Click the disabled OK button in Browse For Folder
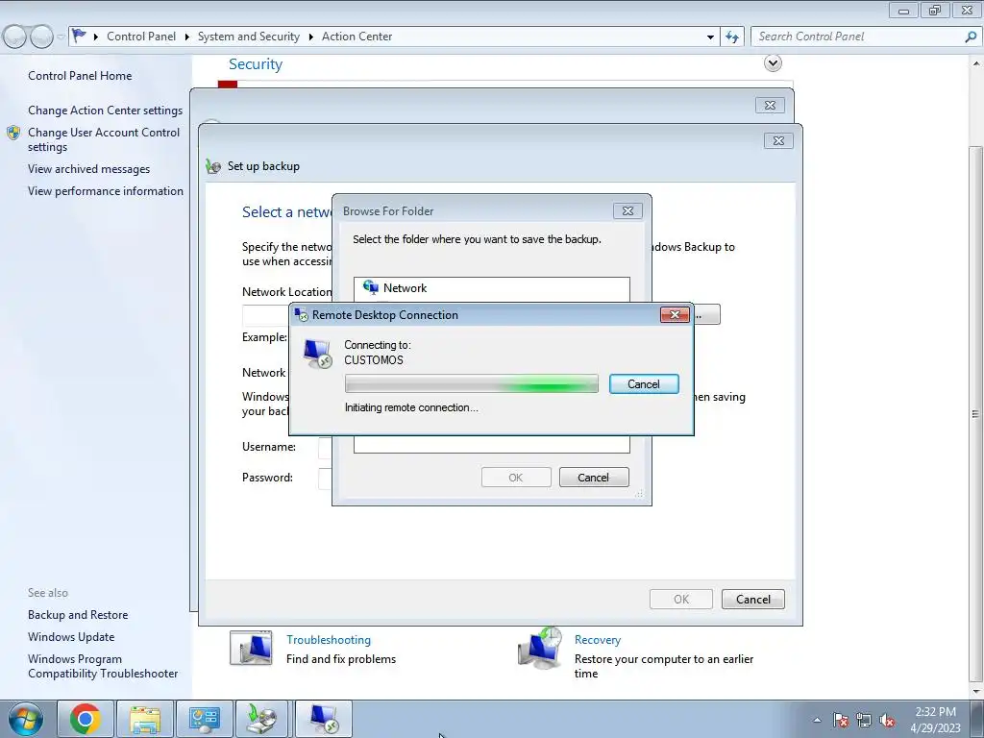The width and height of the screenshot is (984, 738). pyautogui.click(x=516, y=478)
